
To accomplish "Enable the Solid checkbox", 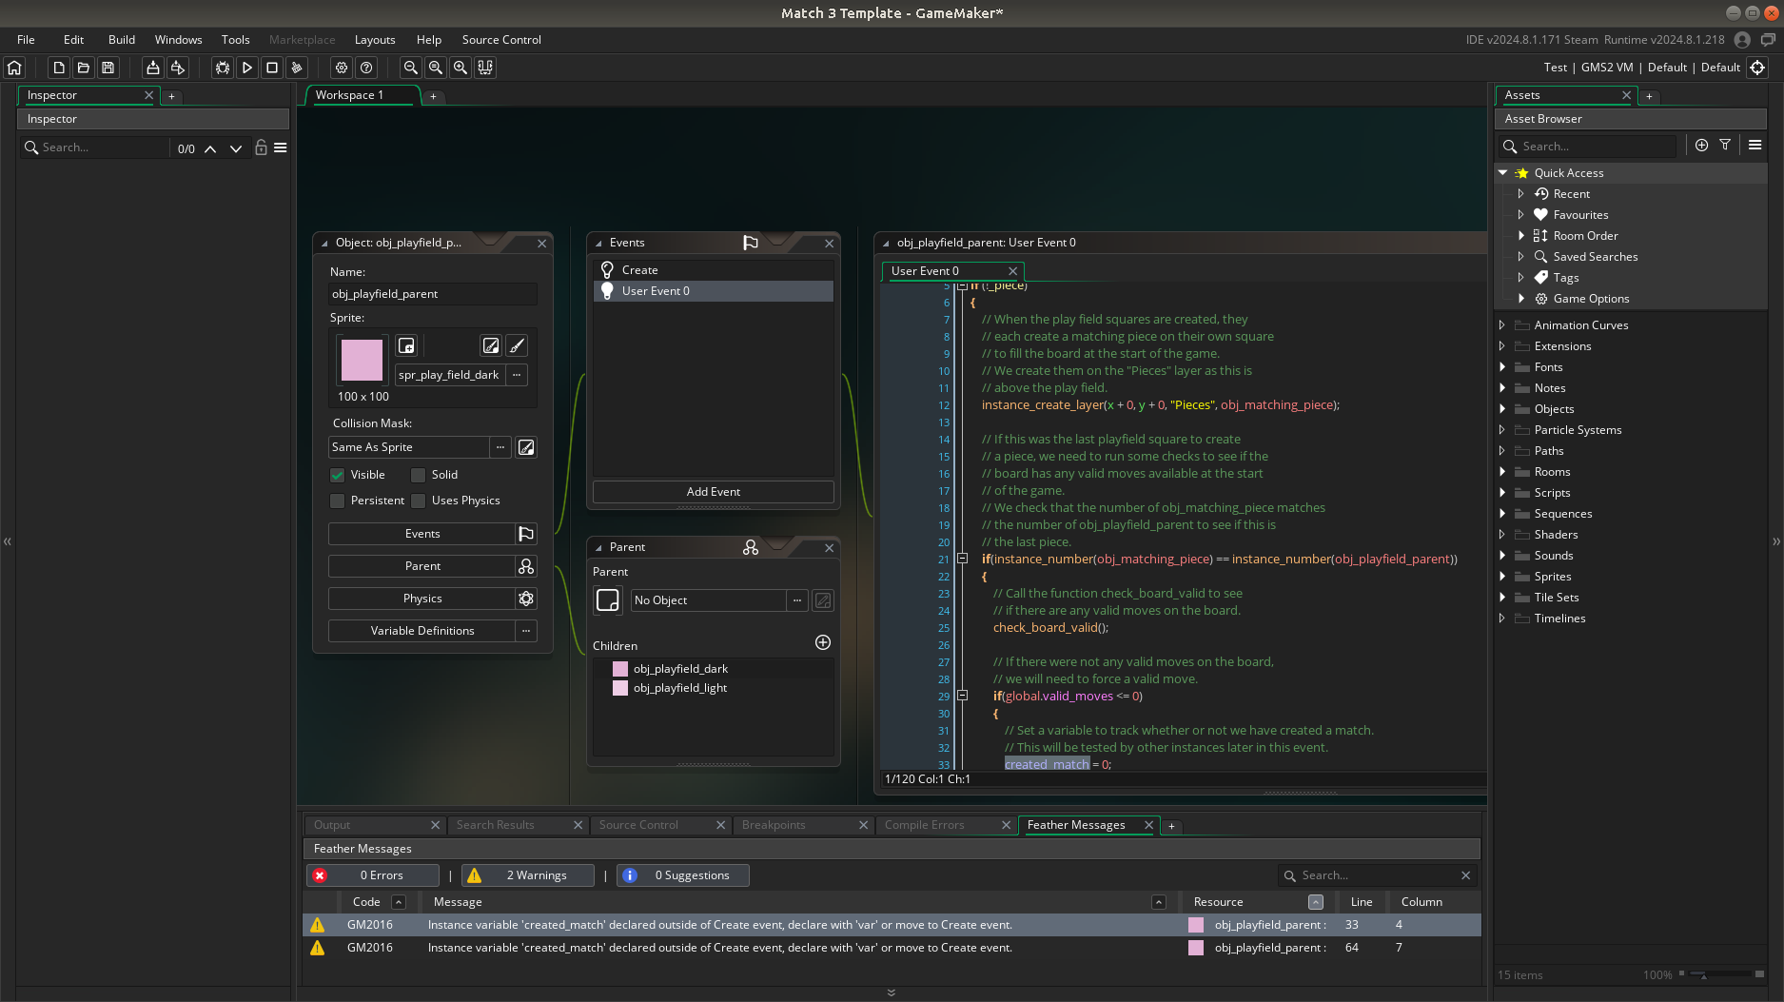I will [x=419, y=475].
